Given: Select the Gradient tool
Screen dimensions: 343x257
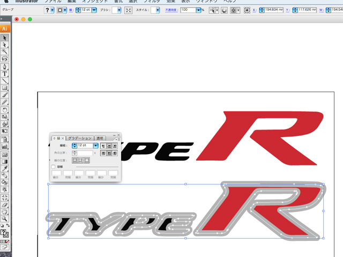Looking at the screenshot, I should click(5, 161).
